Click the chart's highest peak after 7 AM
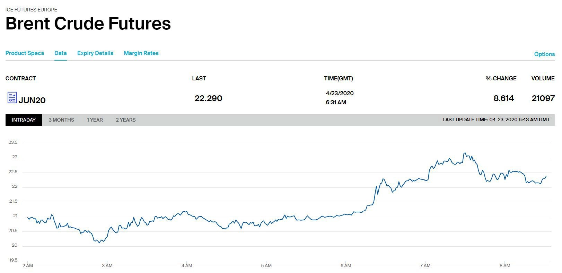 coord(465,153)
